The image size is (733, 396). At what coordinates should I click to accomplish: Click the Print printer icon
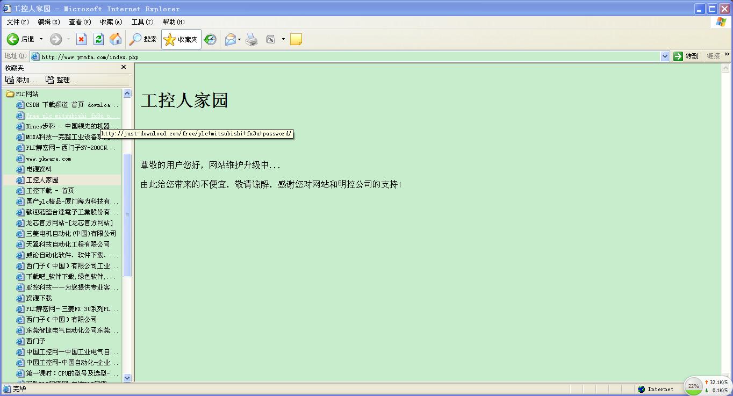pyautogui.click(x=251, y=39)
